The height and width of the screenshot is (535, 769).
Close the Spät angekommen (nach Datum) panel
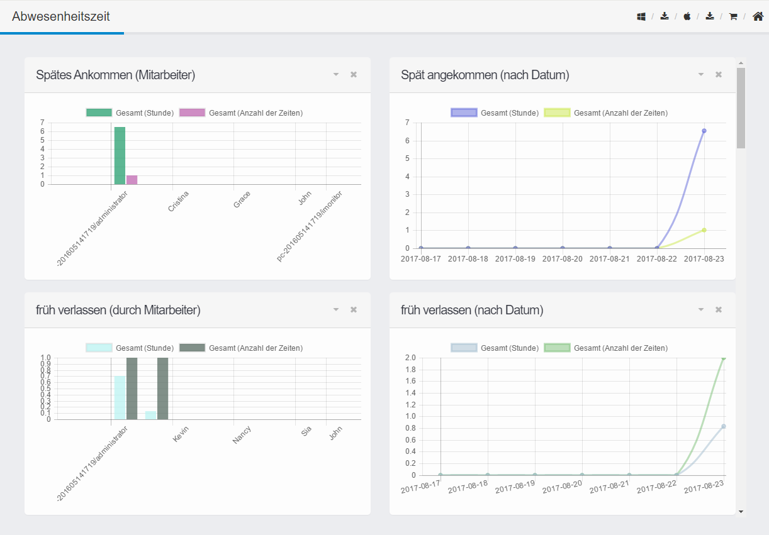[x=719, y=74]
